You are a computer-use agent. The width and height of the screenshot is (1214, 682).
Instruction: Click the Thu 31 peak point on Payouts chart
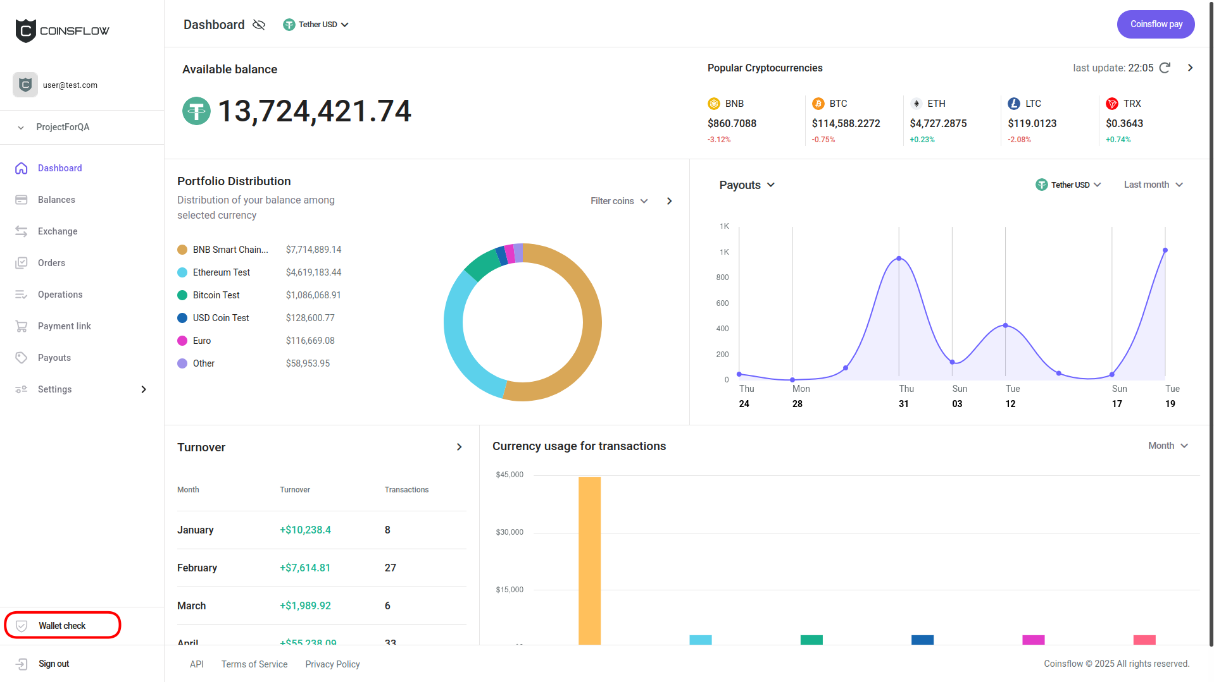pyautogui.click(x=899, y=259)
